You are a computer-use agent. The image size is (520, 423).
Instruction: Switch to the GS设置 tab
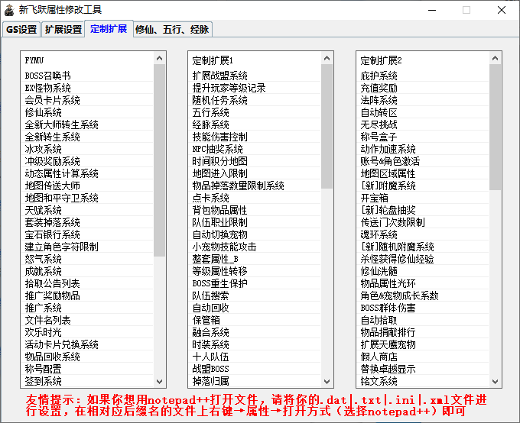click(x=21, y=30)
